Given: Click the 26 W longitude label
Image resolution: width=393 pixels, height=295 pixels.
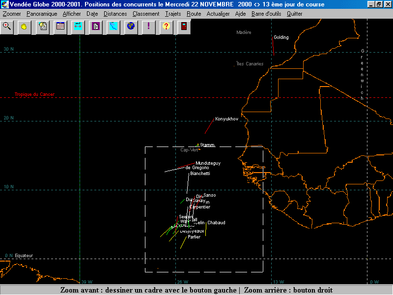Looking at the screenshot, I should [x=182, y=282].
